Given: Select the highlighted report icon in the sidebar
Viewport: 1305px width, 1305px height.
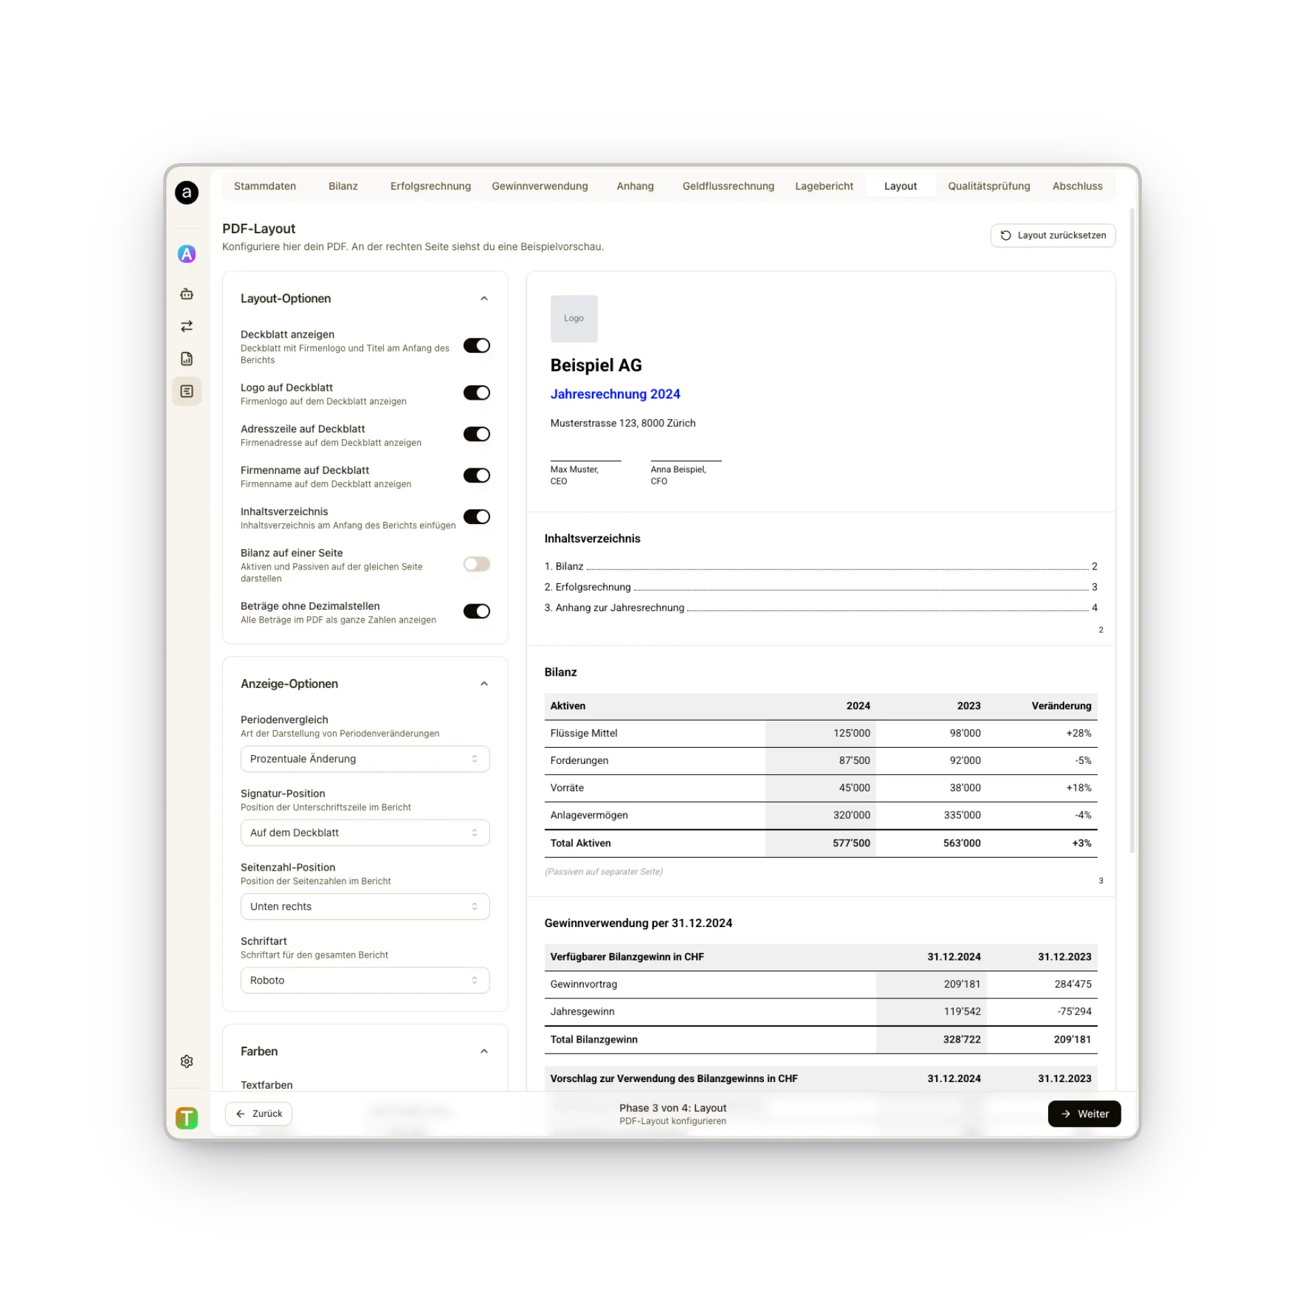Looking at the screenshot, I should tap(187, 391).
